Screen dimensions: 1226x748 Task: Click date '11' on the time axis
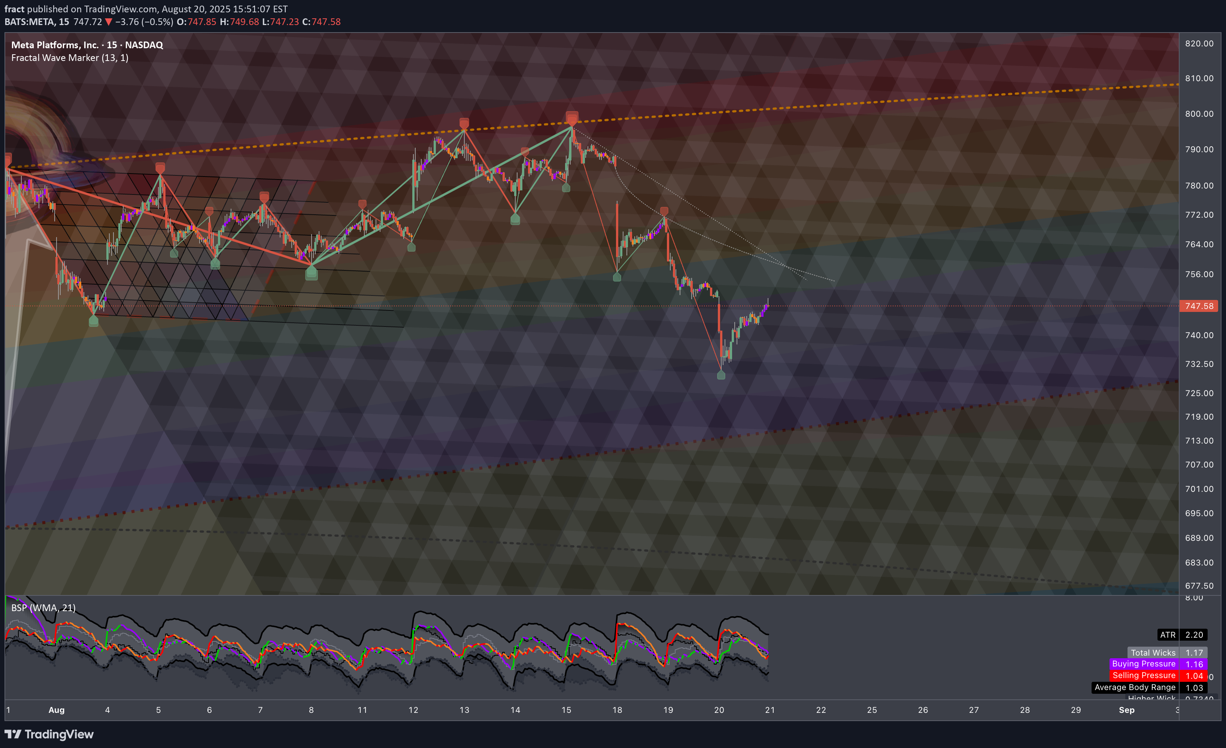click(362, 710)
